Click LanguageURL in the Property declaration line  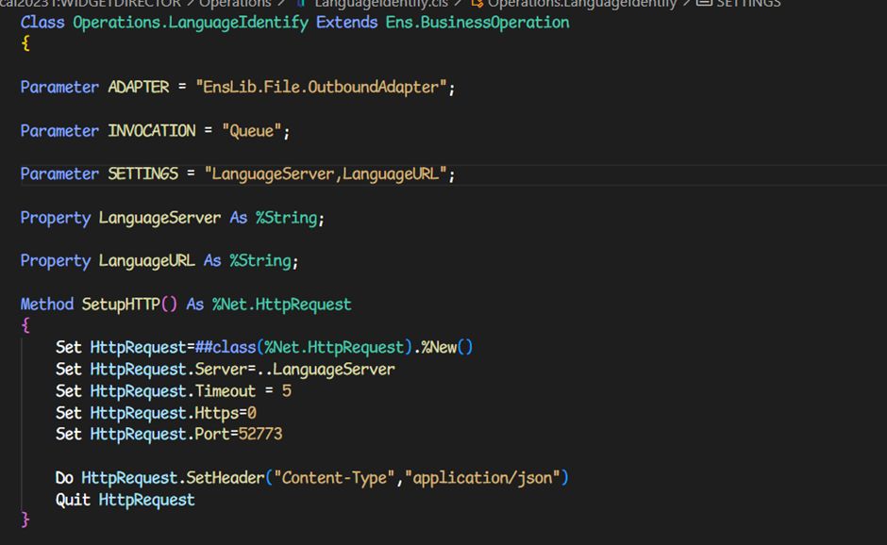click(x=148, y=260)
